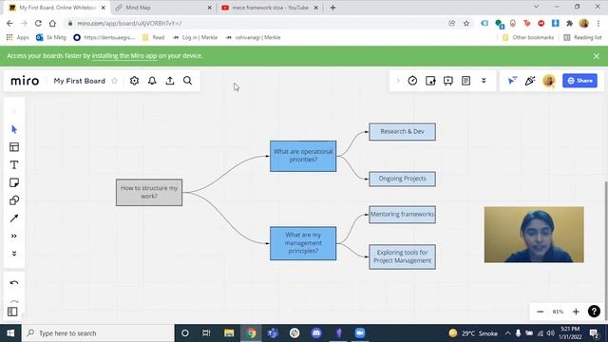The image size is (608, 342).
Task: Expand the collapsed toolbar arrow
Action: (x=398, y=81)
